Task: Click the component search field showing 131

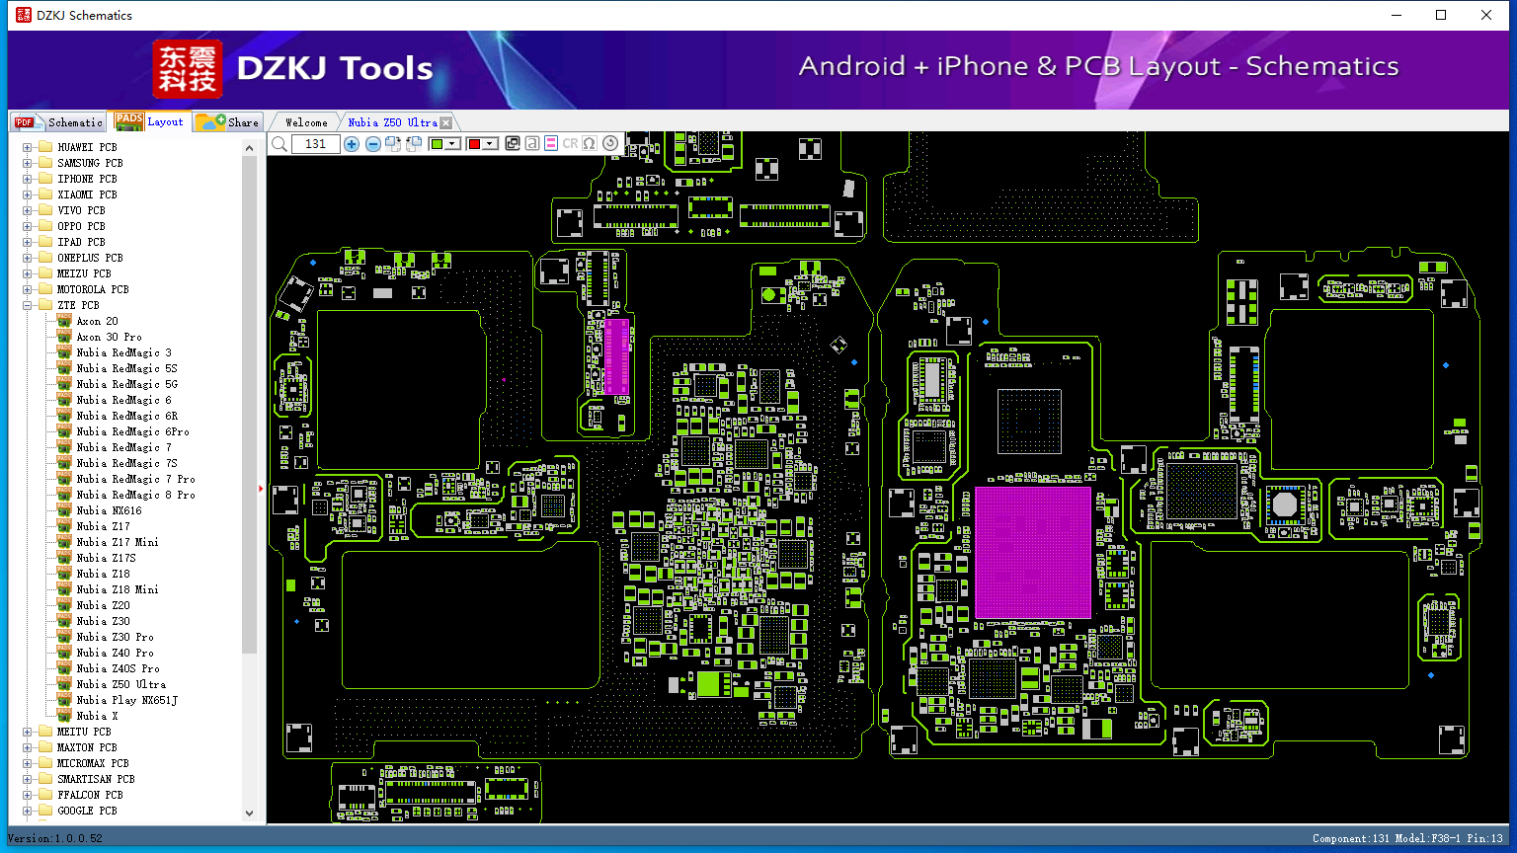Action: tap(315, 144)
